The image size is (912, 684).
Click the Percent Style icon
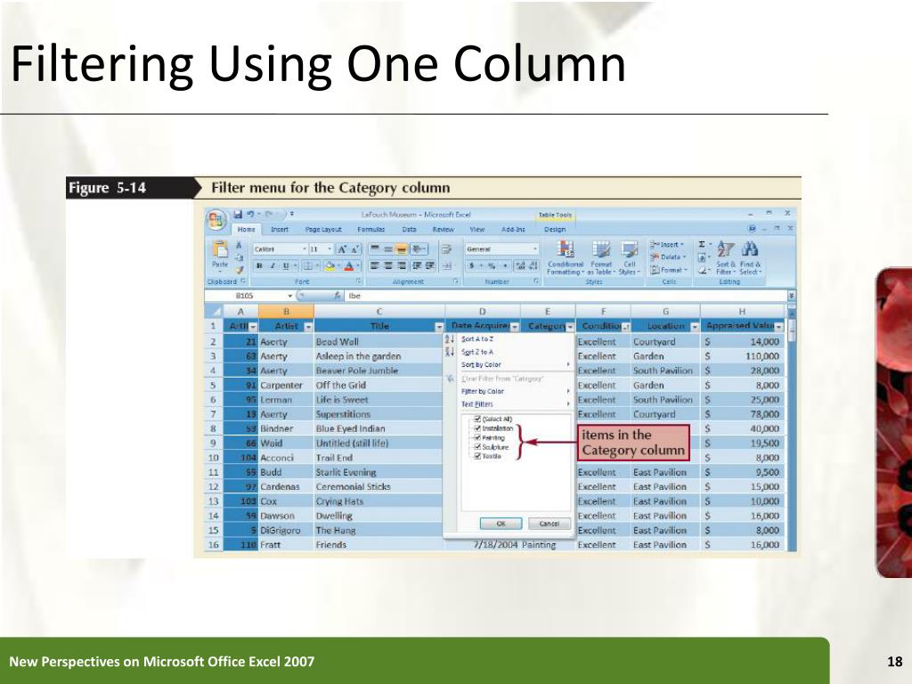[x=491, y=265]
